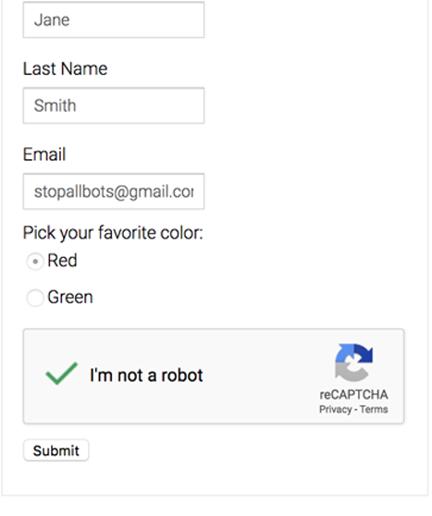Click the "Pick your favorite color:" heading
The width and height of the screenshot is (432, 516).
113,233
